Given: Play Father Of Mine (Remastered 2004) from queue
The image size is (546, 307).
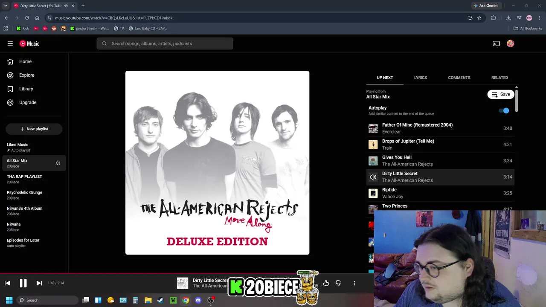Looking at the screenshot, I should coord(440,128).
